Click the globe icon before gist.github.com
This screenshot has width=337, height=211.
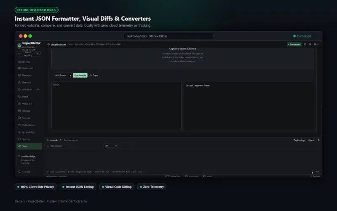pyautogui.click(x=48, y=44)
